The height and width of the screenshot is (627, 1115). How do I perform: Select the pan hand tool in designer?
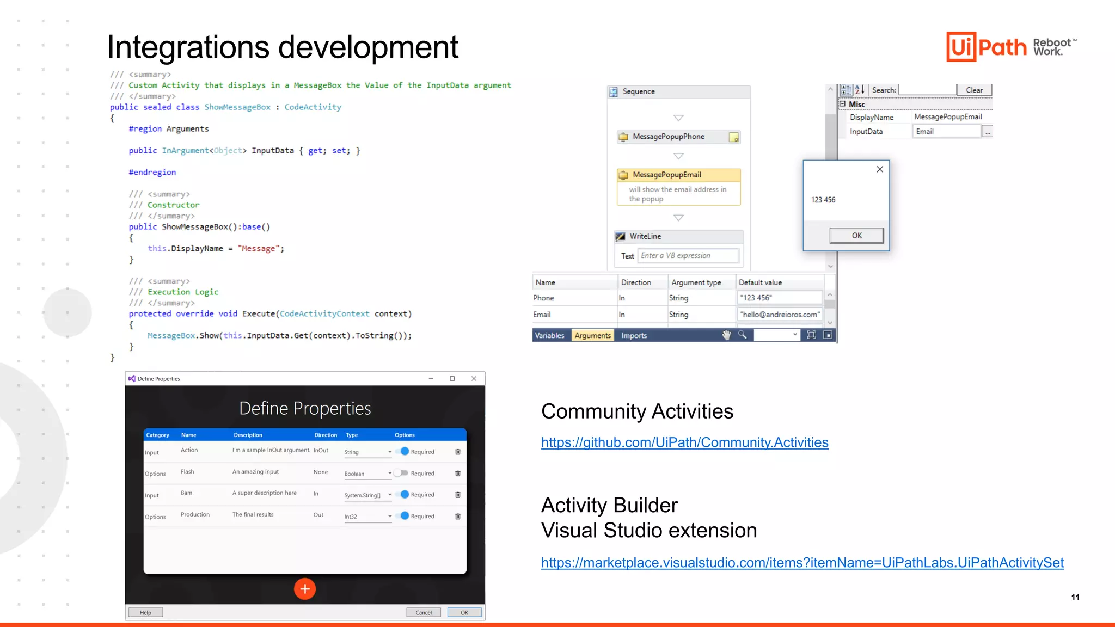pos(726,335)
